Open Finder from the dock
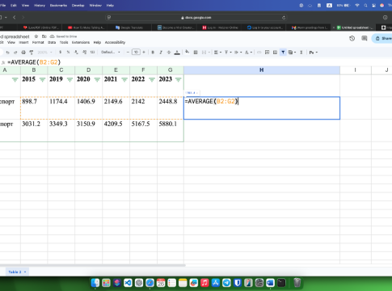Image resolution: width=392 pixels, height=291 pixels. pyautogui.click(x=95, y=283)
